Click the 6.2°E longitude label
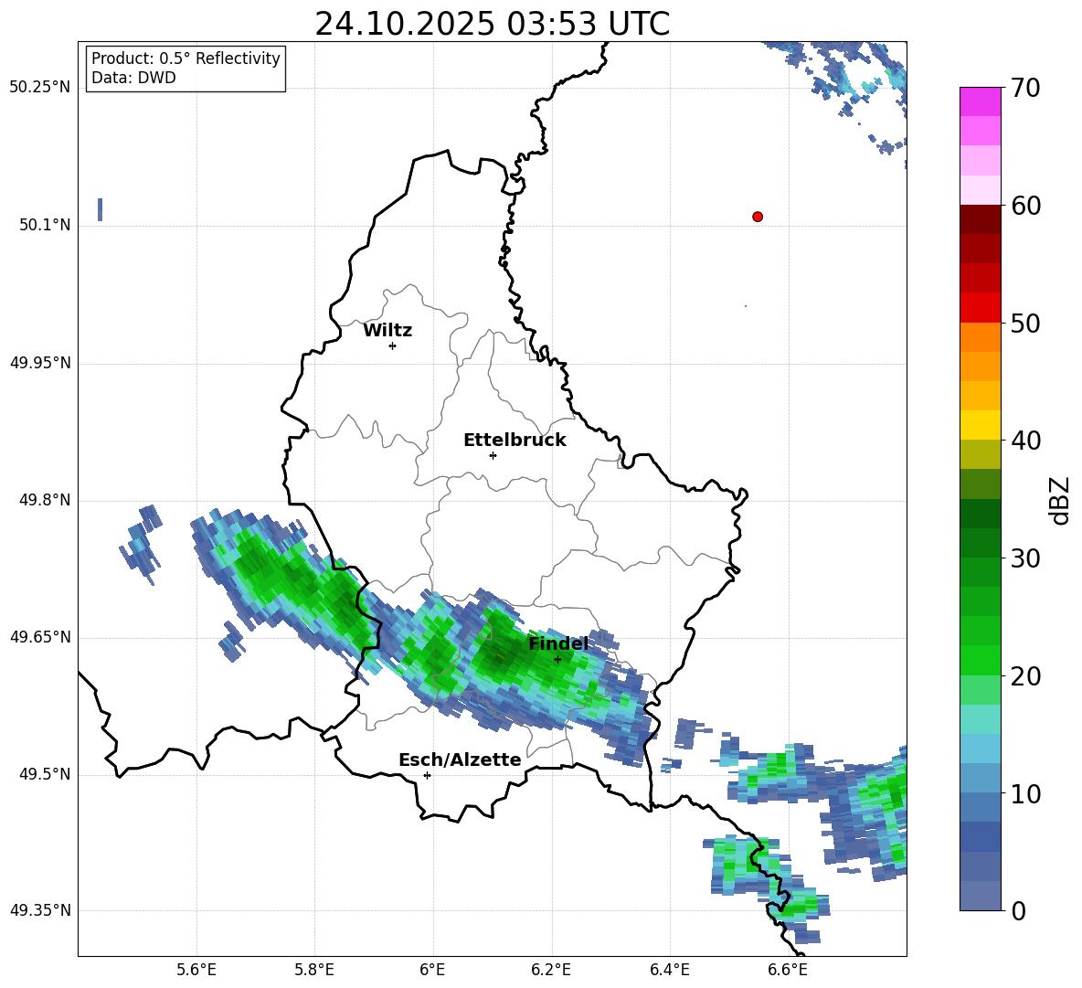Image resolution: width=1082 pixels, height=988 pixels. coord(551,970)
